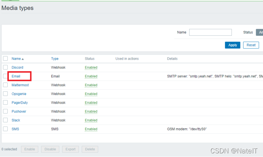
Task: Click the Delete bulk action button
Action: [x=90, y=149]
